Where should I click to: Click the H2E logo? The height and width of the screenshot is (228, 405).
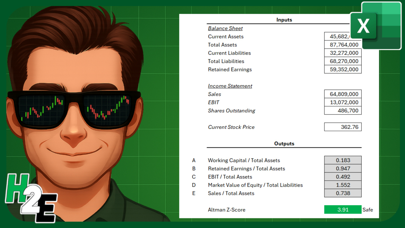tap(31, 198)
